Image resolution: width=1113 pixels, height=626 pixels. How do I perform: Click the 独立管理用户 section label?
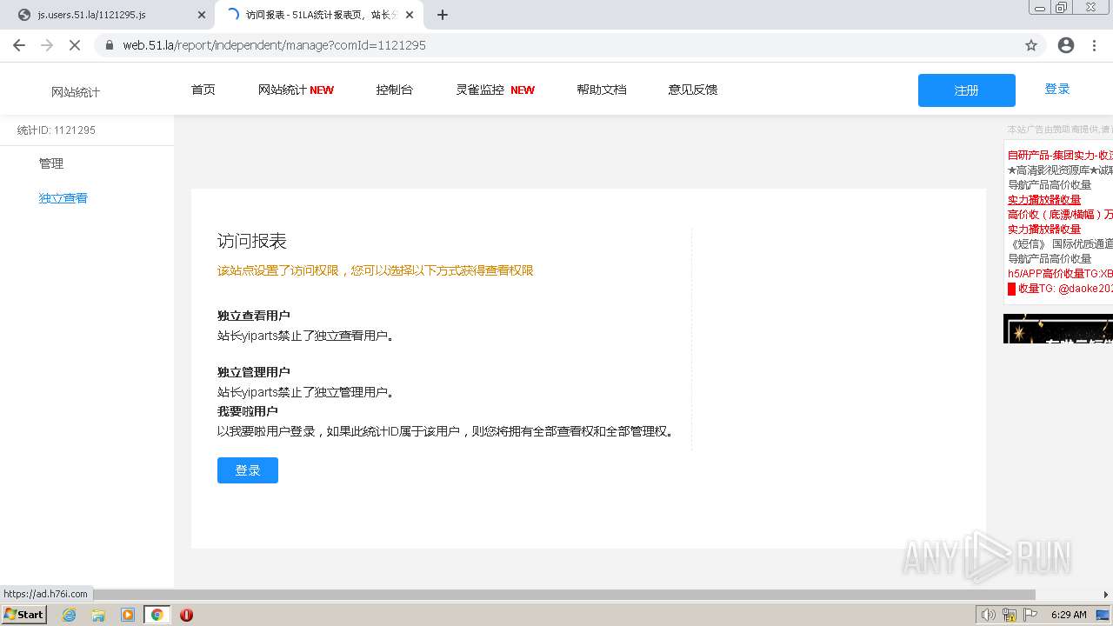[254, 372]
